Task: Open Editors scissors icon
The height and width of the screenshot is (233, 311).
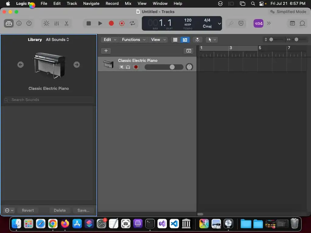Action: point(67,23)
